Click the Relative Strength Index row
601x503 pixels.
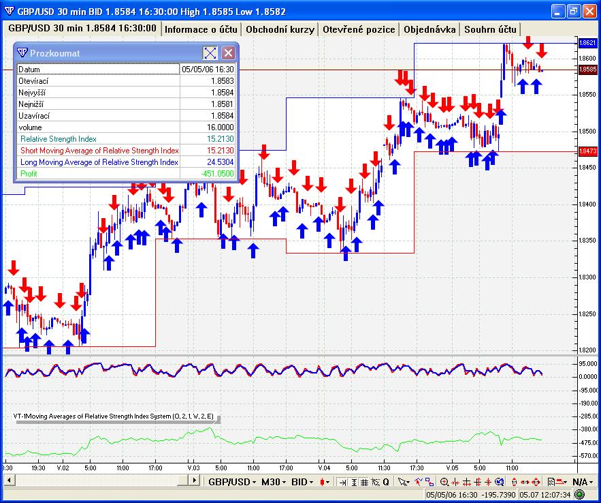pyautogui.click(x=126, y=139)
